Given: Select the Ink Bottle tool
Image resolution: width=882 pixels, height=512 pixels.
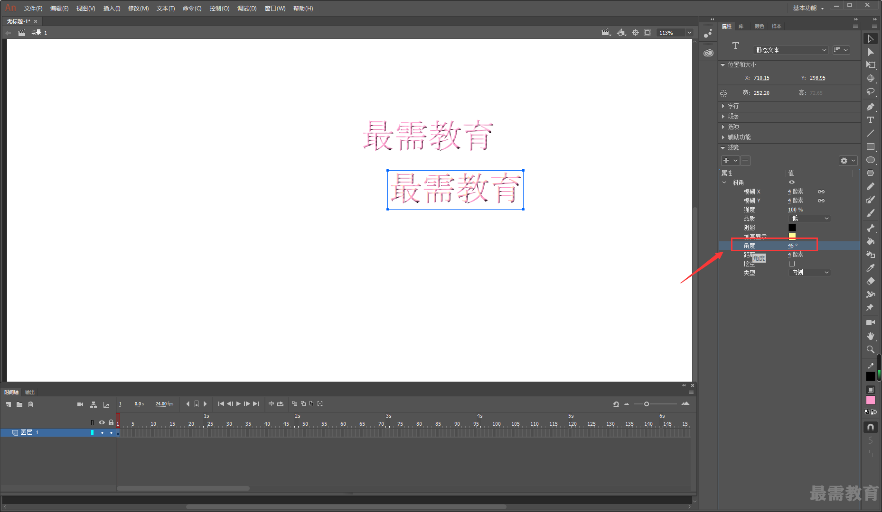Looking at the screenshot, I should pos(871,255).
